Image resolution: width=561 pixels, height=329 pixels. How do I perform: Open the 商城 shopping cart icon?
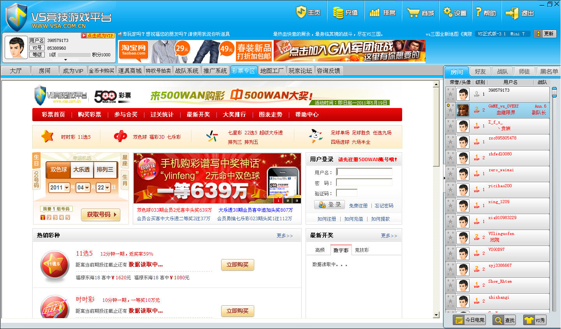(420, 13)
